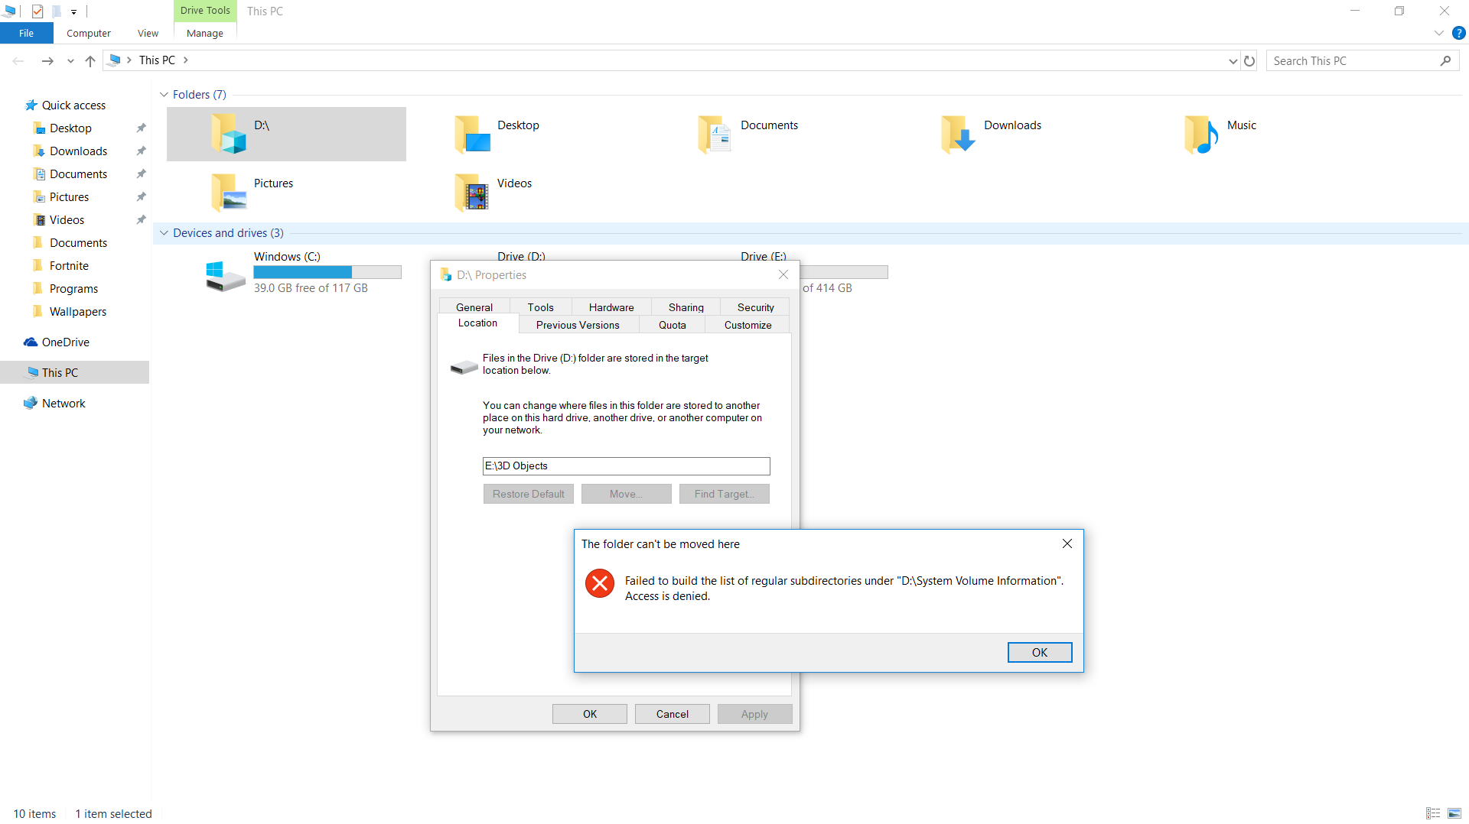1469x824 pixels.
Task: Click the Back navigation arrow
Action: (x=18, y=60)
